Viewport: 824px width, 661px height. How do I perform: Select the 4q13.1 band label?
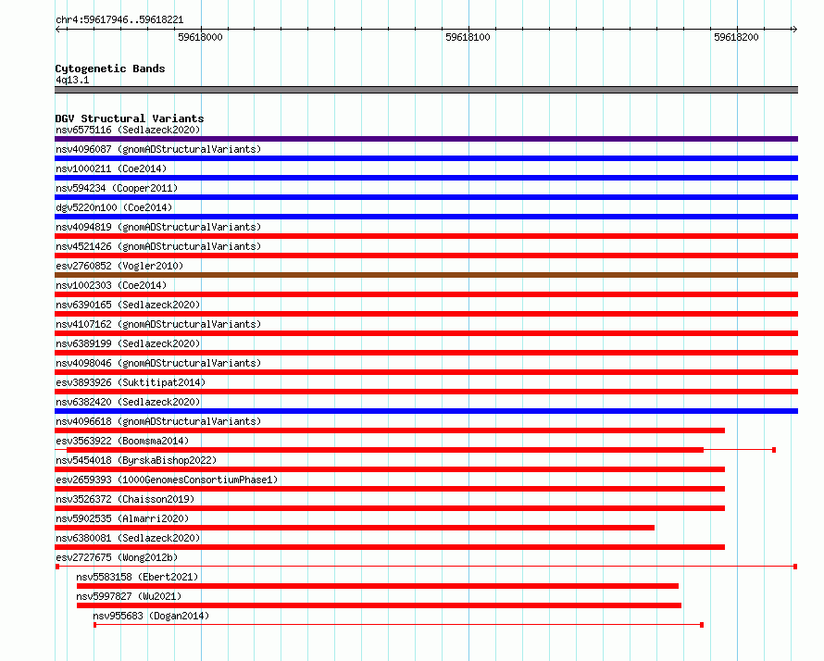point(72,80)
